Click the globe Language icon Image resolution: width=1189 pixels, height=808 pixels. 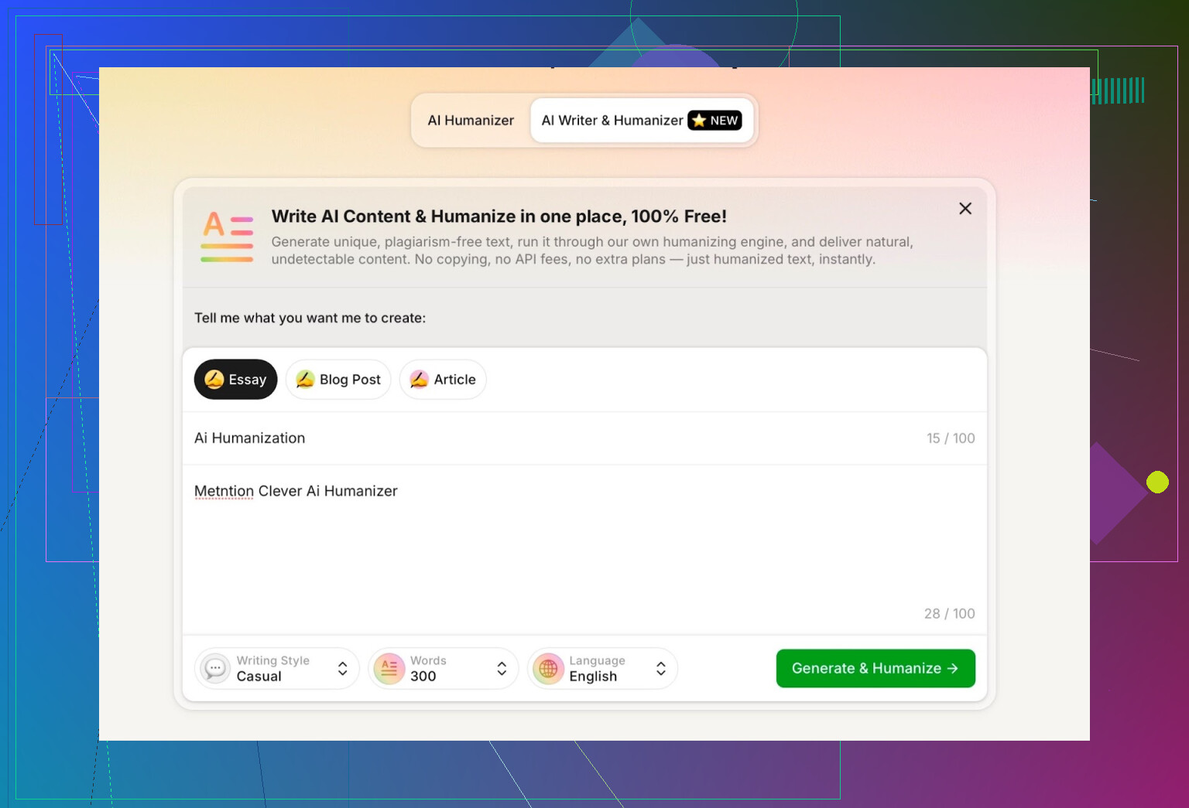[548, 668]
